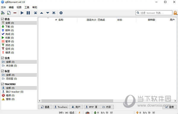Open the 编辑 menu
Viewport: 178px width, 114px height.
pyautogui.click(x=11, y=7)
